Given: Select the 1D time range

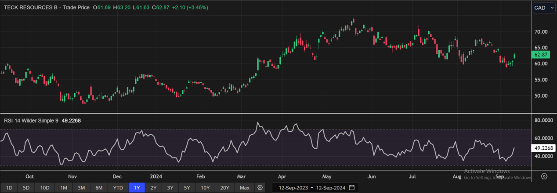Looking at the screenshot, I should pos(9,188).
